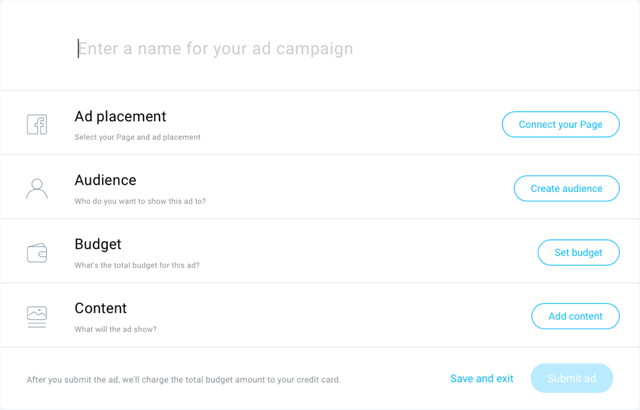
Task: Click the wallet icon beside Budget
Action: click(37, 252)
